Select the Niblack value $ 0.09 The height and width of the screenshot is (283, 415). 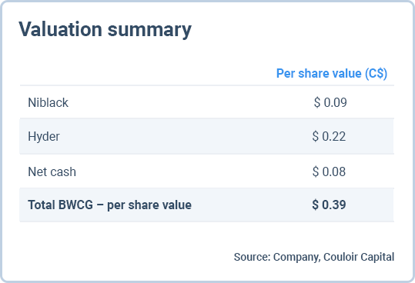click(330, 102)
